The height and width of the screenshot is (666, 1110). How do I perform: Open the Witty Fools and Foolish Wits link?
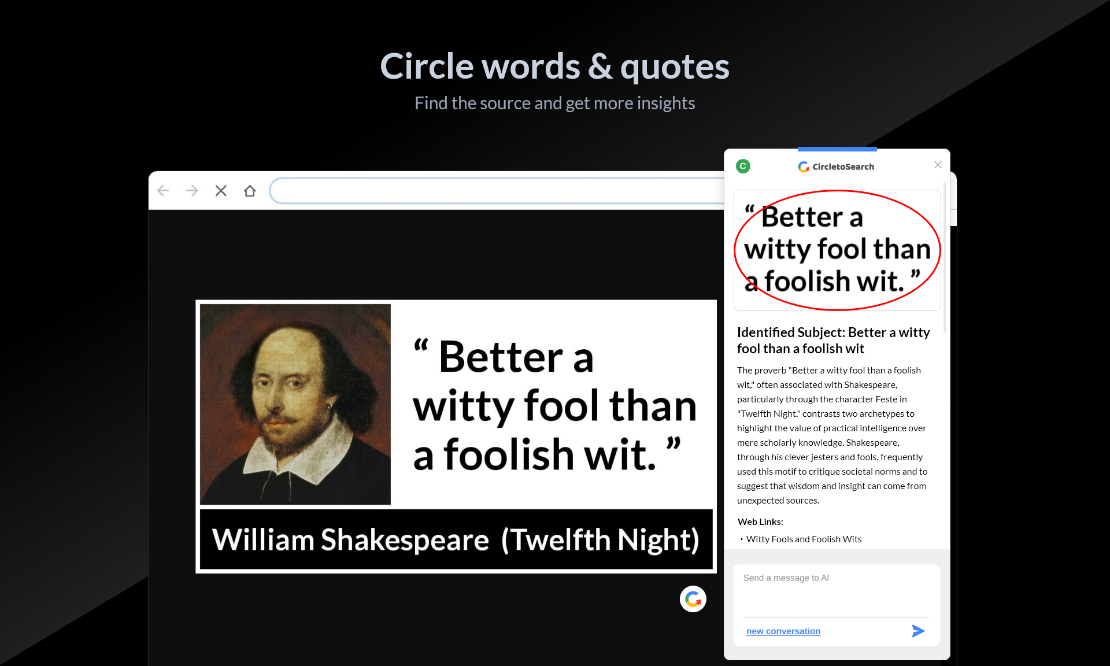click(804, 539)
